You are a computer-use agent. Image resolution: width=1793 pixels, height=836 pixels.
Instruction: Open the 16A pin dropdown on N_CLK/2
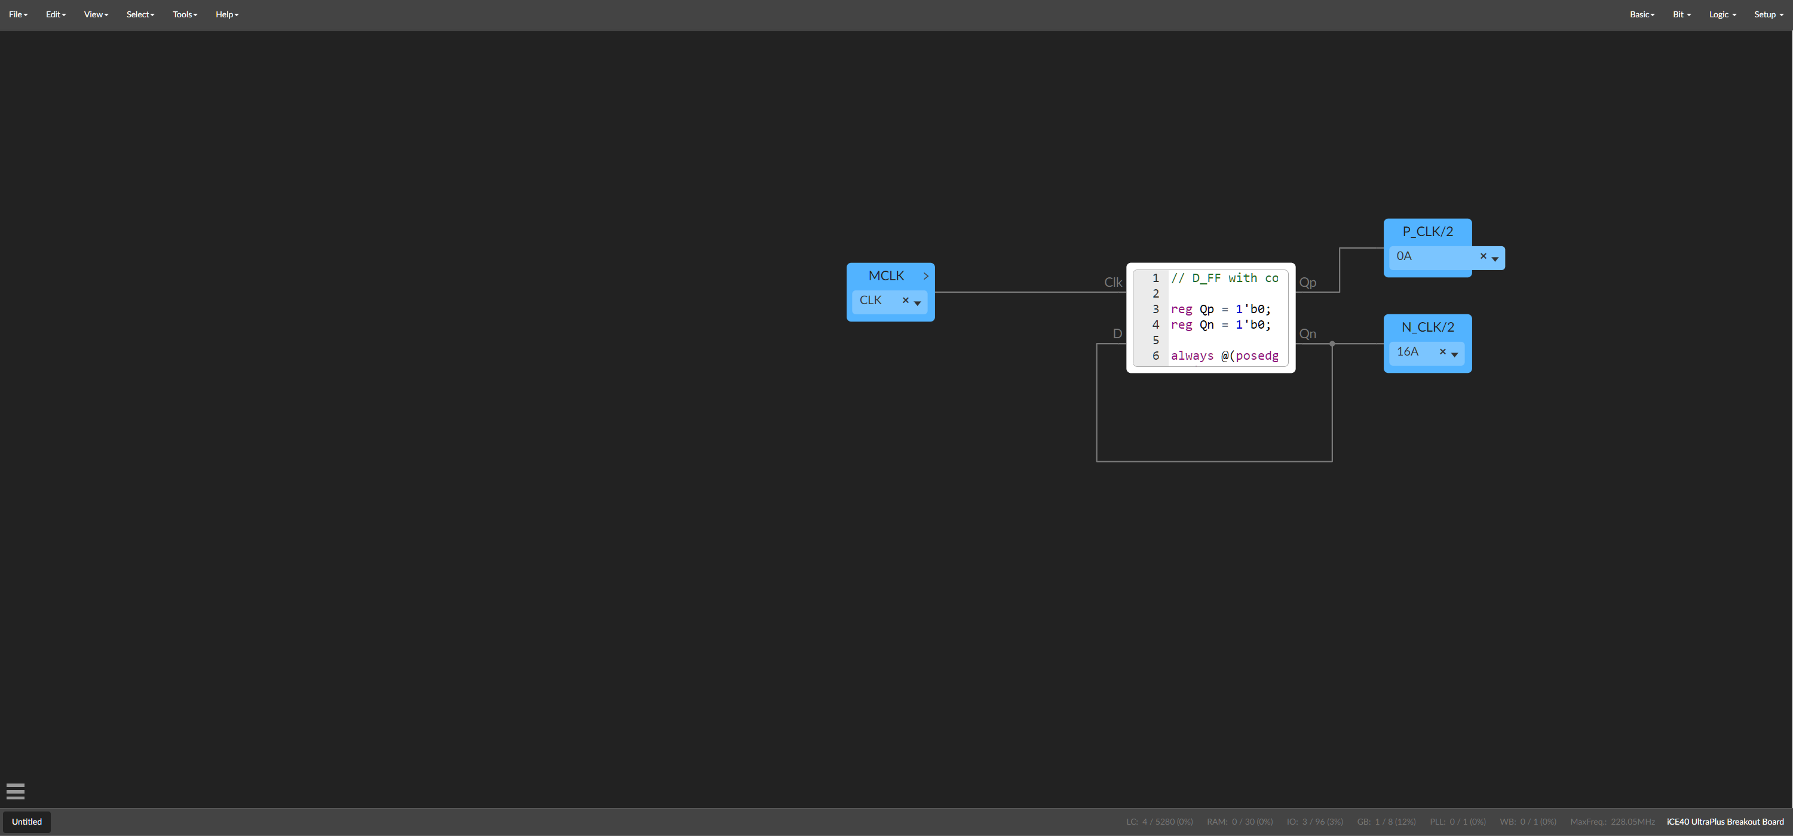(1454, 354)
